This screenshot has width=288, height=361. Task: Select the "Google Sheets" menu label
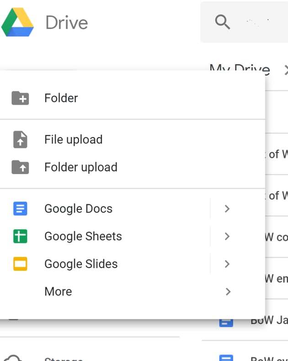tap(83, 236)
